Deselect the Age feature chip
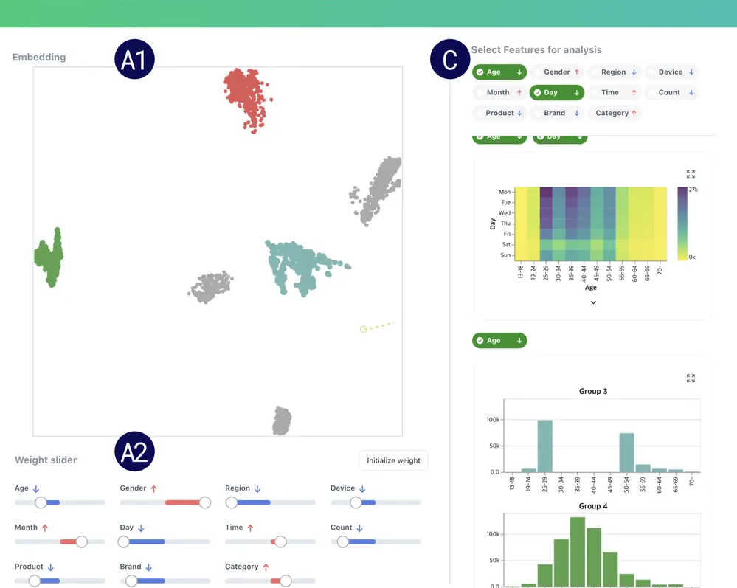This screenshot has height=588, width=737. [x=499, y=72]
